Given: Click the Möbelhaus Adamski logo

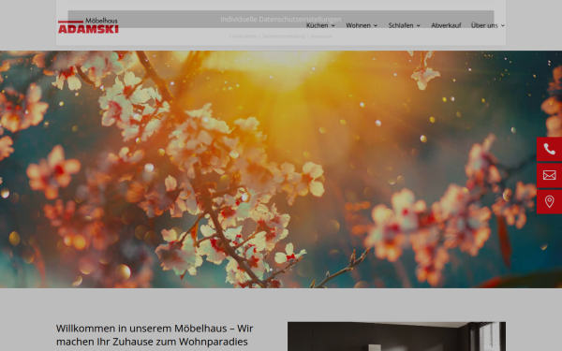Looking at the screenshot, I should 88,25.
